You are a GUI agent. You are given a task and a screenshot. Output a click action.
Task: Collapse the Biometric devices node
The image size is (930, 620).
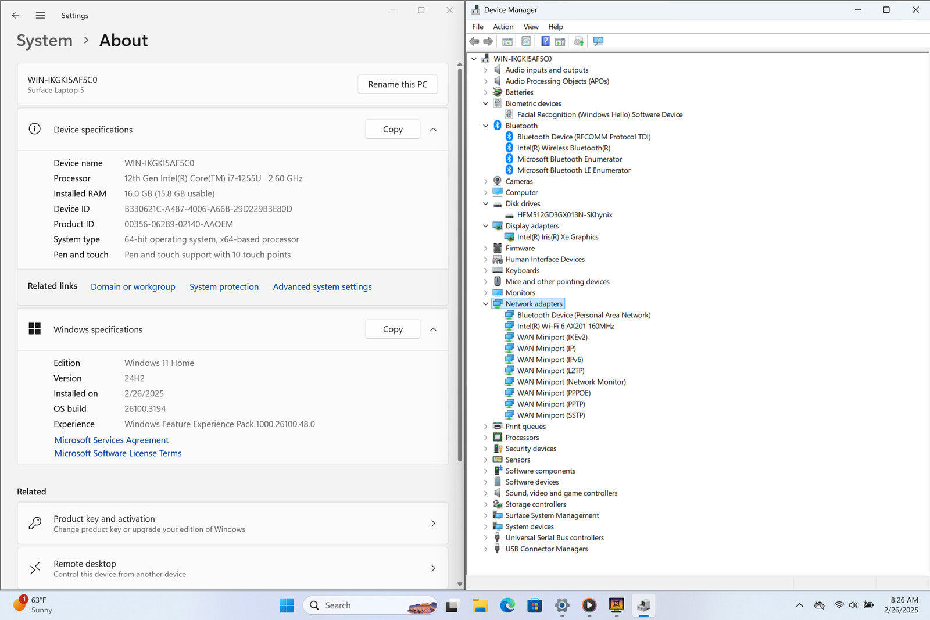(x=486, y=103)
